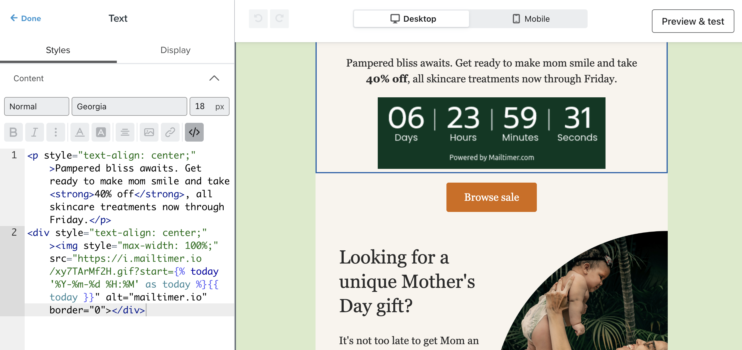Open the Georgia font dropdown
This screenshot has height=350, width=742.
pyautogui.click(x=129, y=106)
